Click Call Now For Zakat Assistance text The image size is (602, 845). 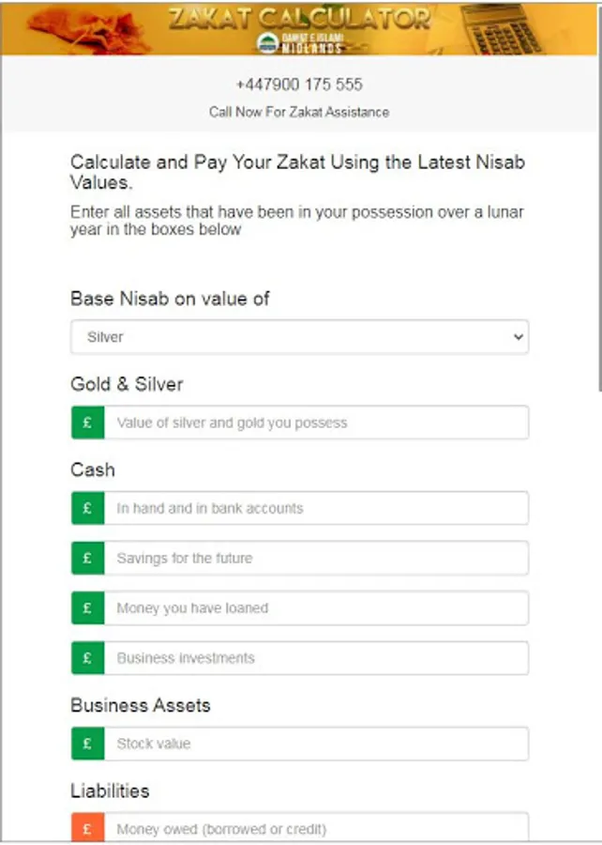click(299, 112)
